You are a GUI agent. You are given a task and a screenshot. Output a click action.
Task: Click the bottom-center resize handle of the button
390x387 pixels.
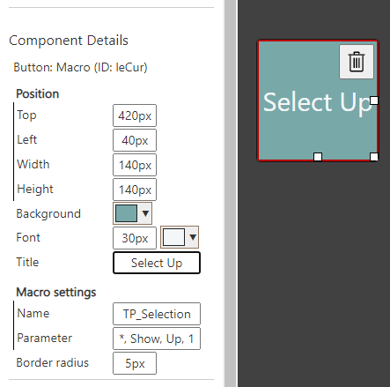click(x=318, y=157)
